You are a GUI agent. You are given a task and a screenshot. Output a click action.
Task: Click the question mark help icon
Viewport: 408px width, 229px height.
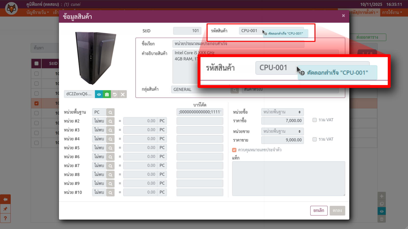tap(5, 218)
